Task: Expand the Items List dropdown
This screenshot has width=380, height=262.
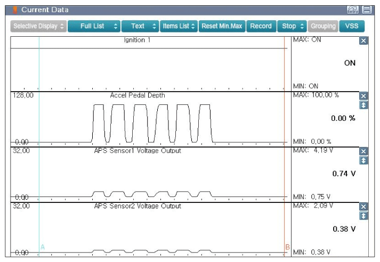Action: pos(179,26)
